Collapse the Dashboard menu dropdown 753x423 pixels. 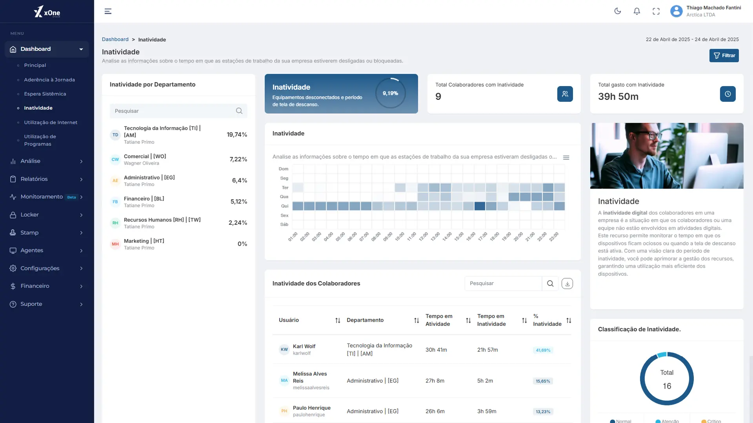click(81, 49)
